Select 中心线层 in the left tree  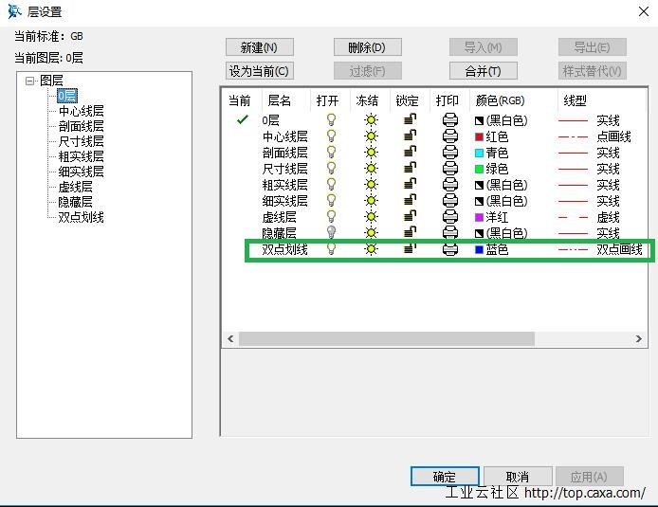(x=82, y=111)
